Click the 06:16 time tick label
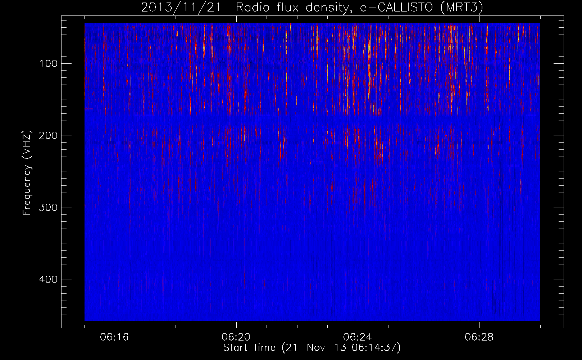582x360 pixels. (x=115, y=337)
